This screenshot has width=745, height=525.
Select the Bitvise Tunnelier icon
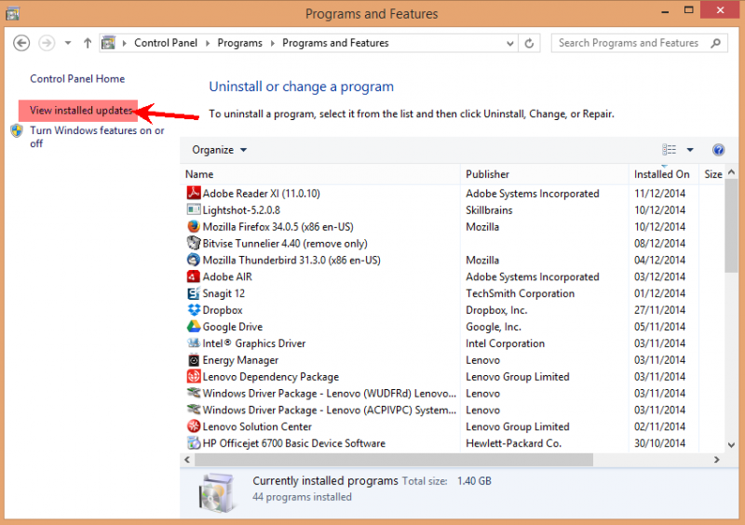click(194, 243)
